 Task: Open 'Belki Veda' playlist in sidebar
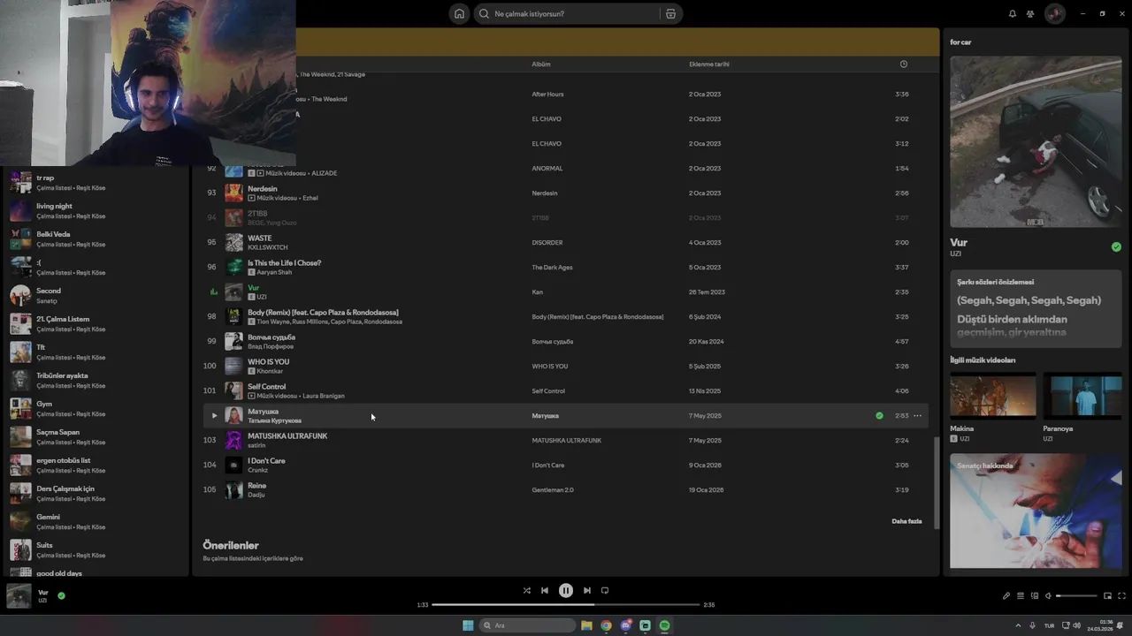coord(95,239)
